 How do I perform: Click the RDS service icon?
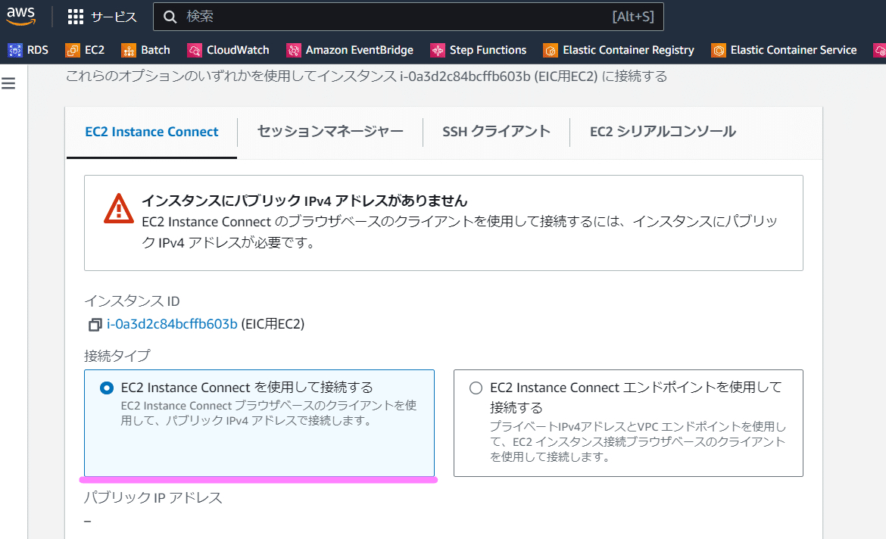pos(15,50)
